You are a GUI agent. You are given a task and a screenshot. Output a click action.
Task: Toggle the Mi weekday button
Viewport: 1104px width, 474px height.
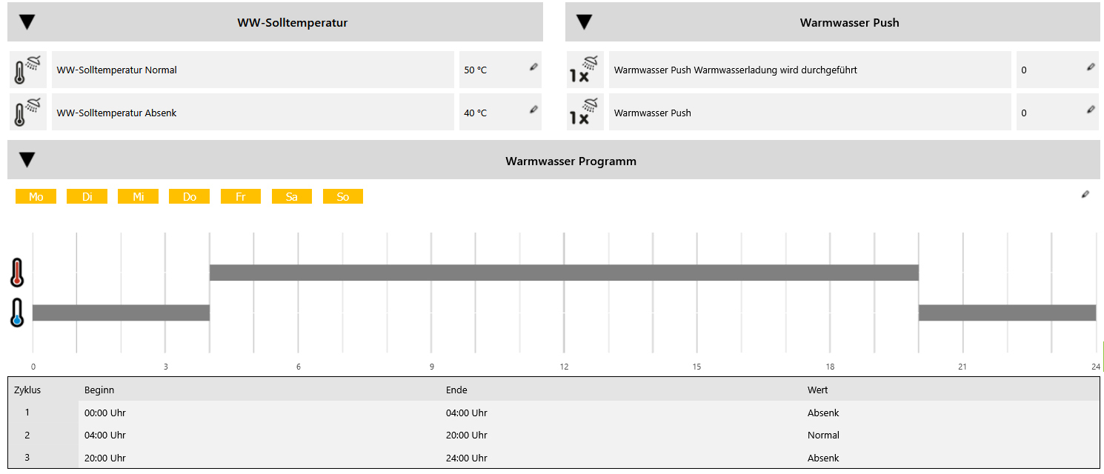[139, 197]
